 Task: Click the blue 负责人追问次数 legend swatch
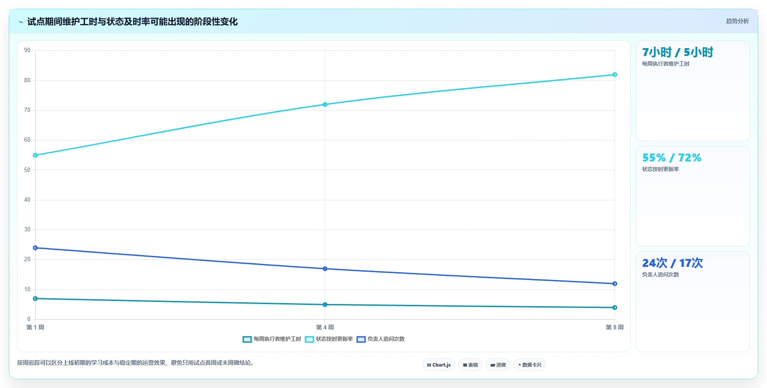click(x=361, y=339)
